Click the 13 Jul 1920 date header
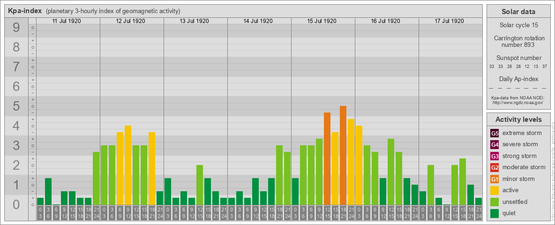 pos(194,21)
